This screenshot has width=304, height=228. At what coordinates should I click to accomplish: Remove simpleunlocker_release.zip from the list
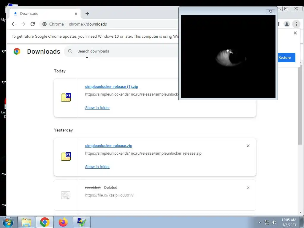point(248,146)
